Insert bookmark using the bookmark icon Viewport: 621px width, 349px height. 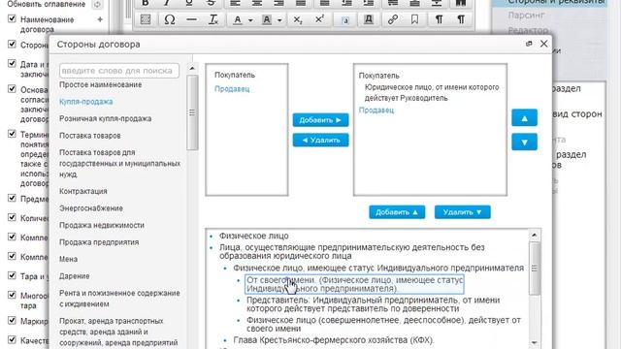414,19
